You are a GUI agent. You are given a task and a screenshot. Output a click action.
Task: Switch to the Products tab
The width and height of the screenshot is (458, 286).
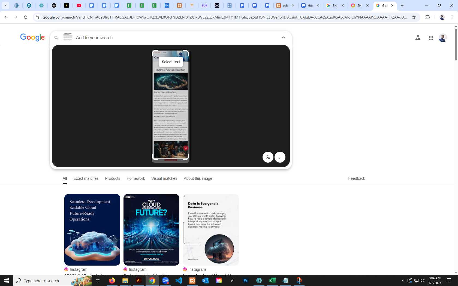pyautogui.click(x=113, y=178)
